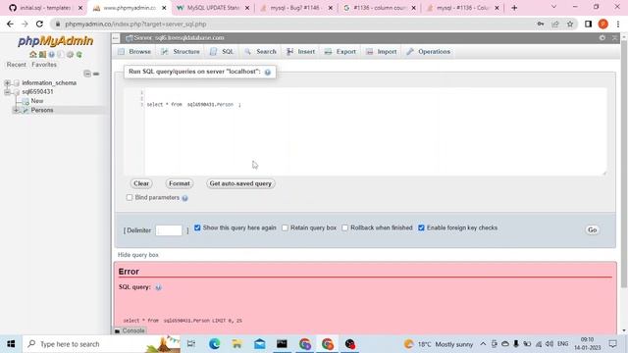628x353 pixels.
Task: Expand Persons table node
Action: pos(16,110)
